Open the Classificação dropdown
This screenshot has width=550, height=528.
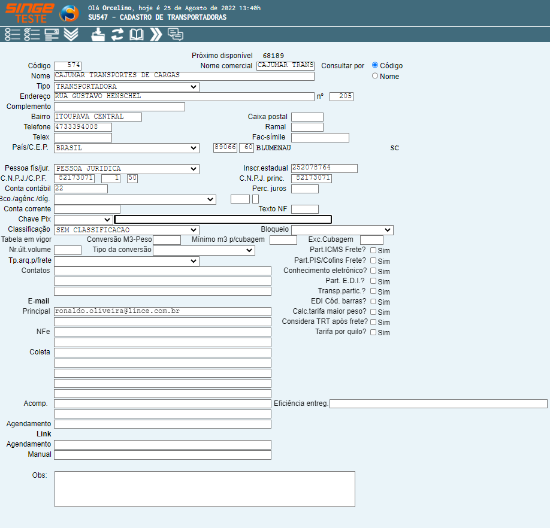[126, 230]
